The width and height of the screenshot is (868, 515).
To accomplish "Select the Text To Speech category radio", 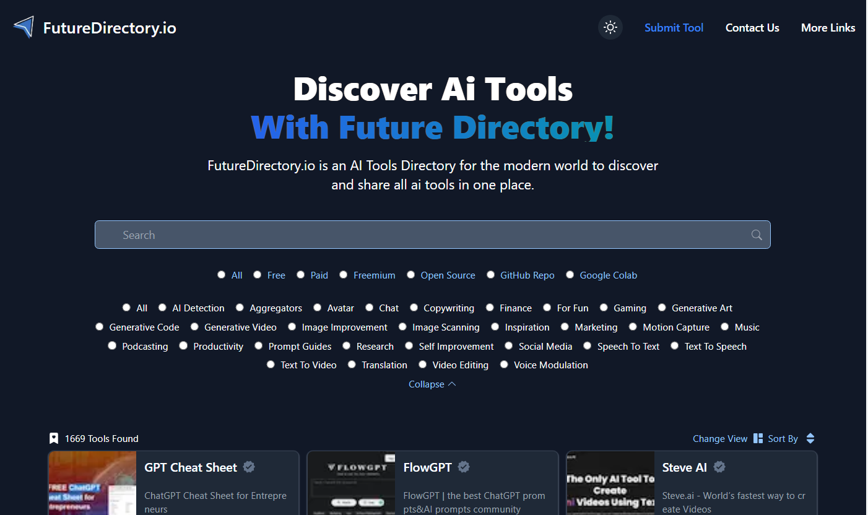I will (675, 346).
